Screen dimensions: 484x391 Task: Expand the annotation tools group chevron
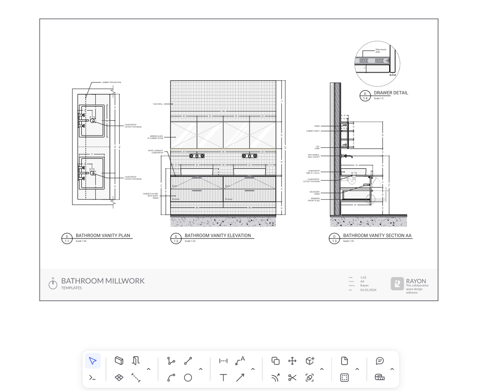click(253, 369)
